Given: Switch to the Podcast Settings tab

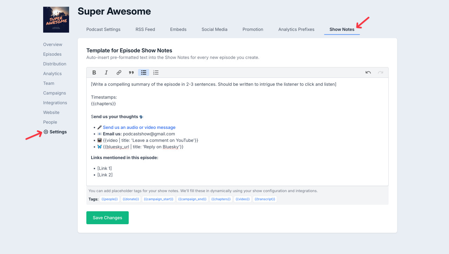Looking at the screenshot, I should pos(103,29).
